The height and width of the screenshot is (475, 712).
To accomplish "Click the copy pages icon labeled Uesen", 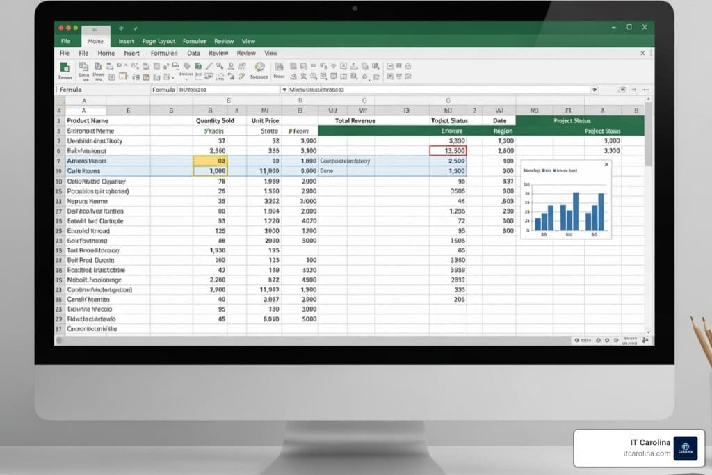I will pyautogui.click(x=98, y=66).
